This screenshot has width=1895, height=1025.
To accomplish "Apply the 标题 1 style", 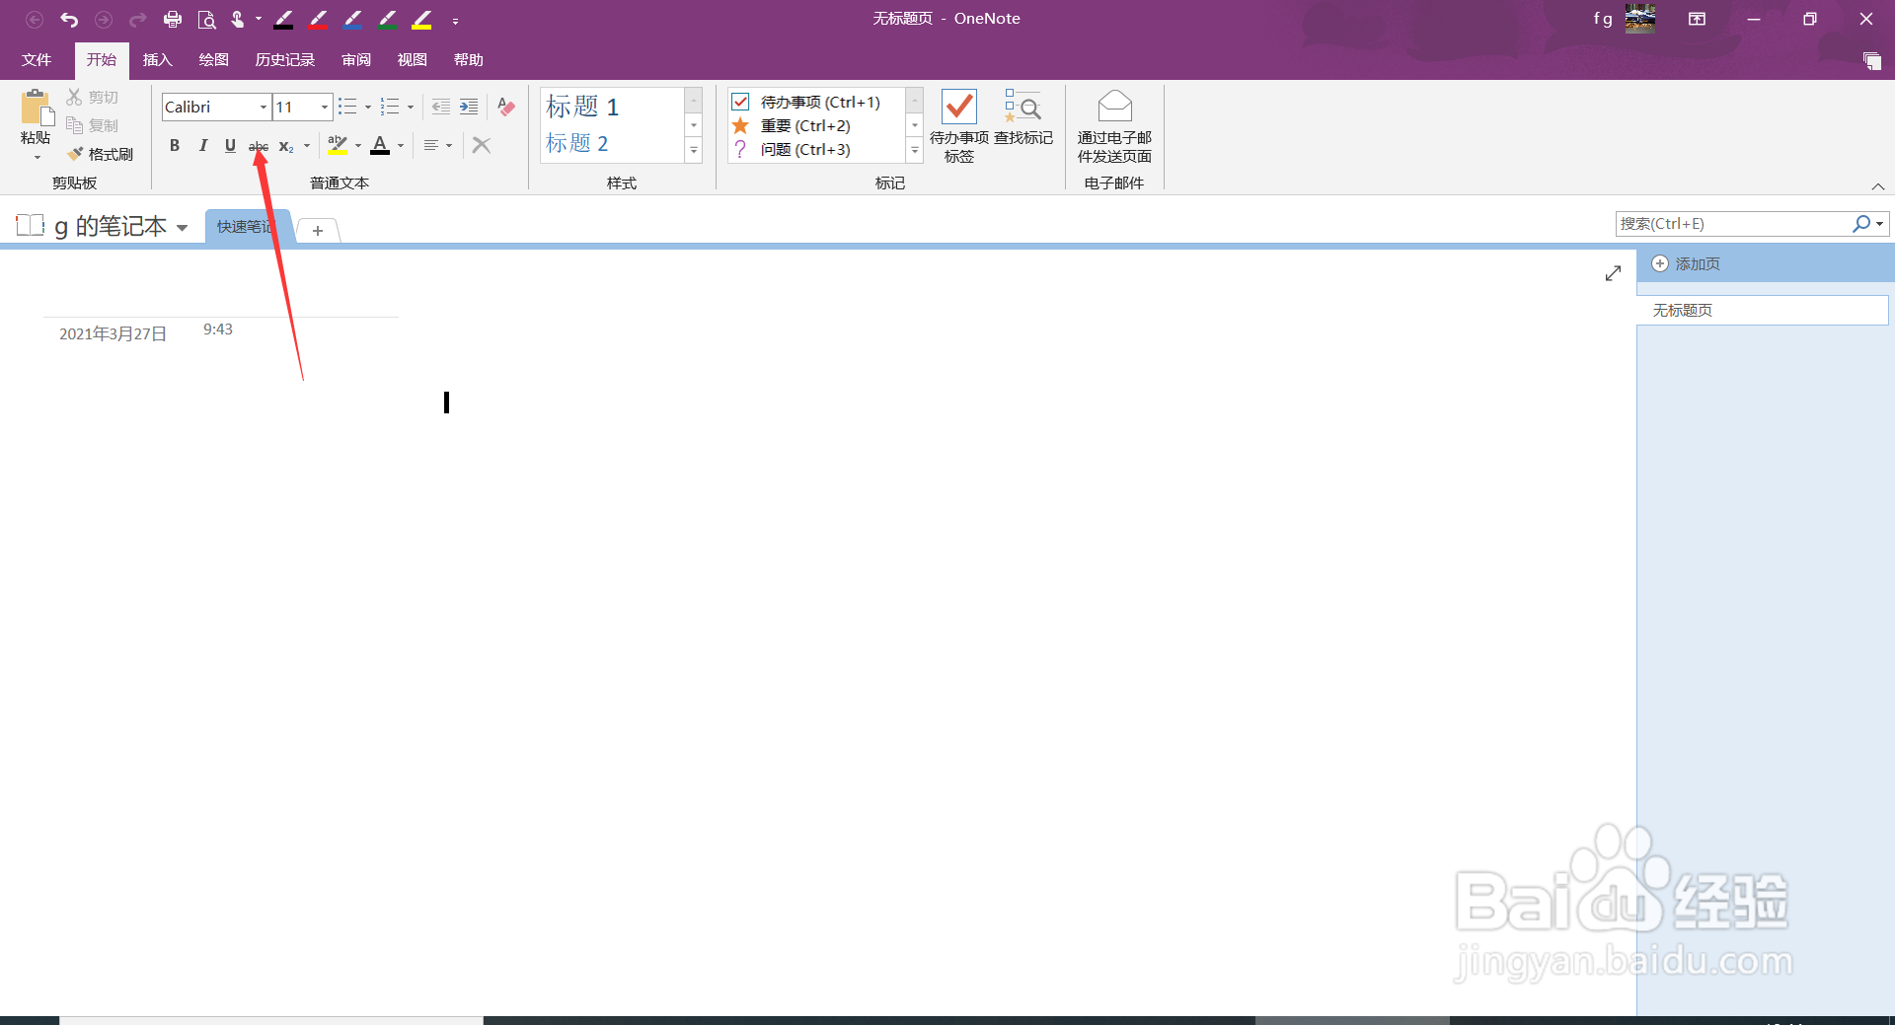I will coord(582,107).
